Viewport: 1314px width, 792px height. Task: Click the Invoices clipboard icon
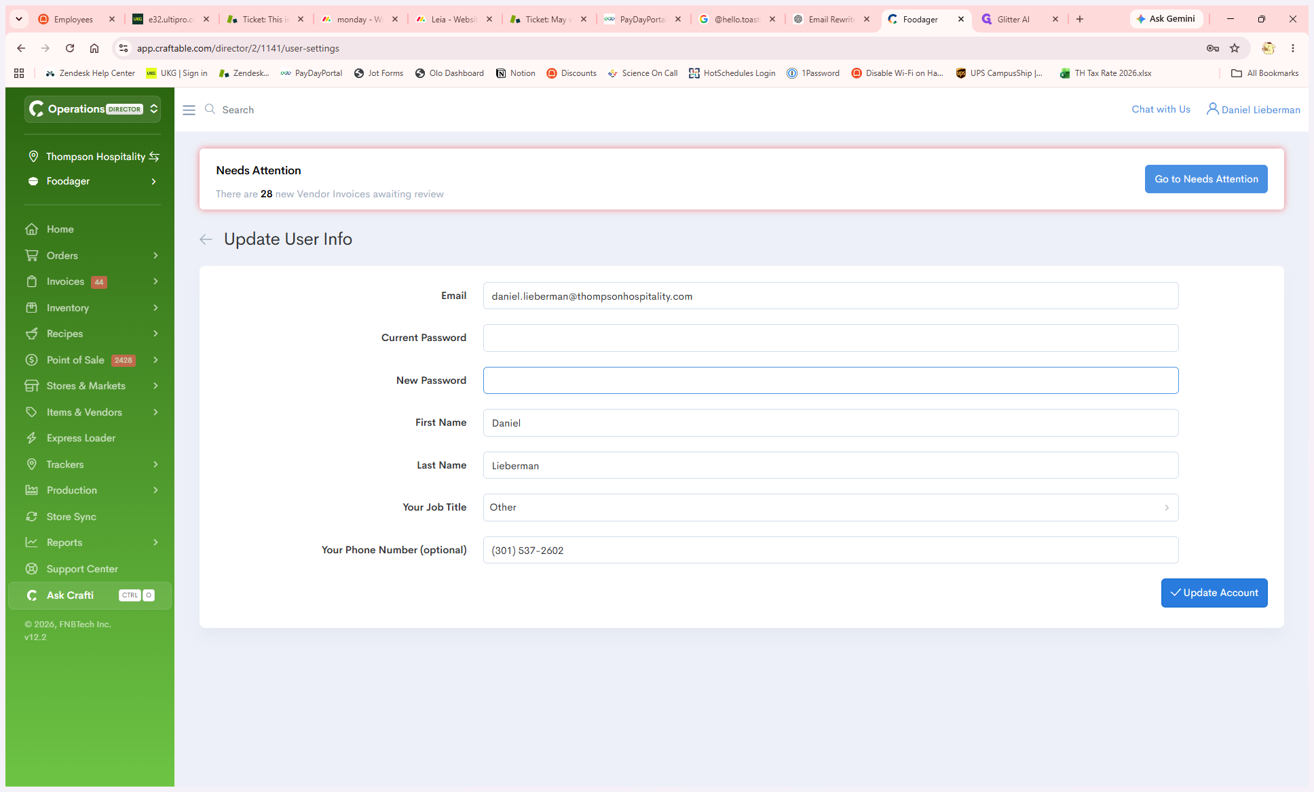pos(31,281)
